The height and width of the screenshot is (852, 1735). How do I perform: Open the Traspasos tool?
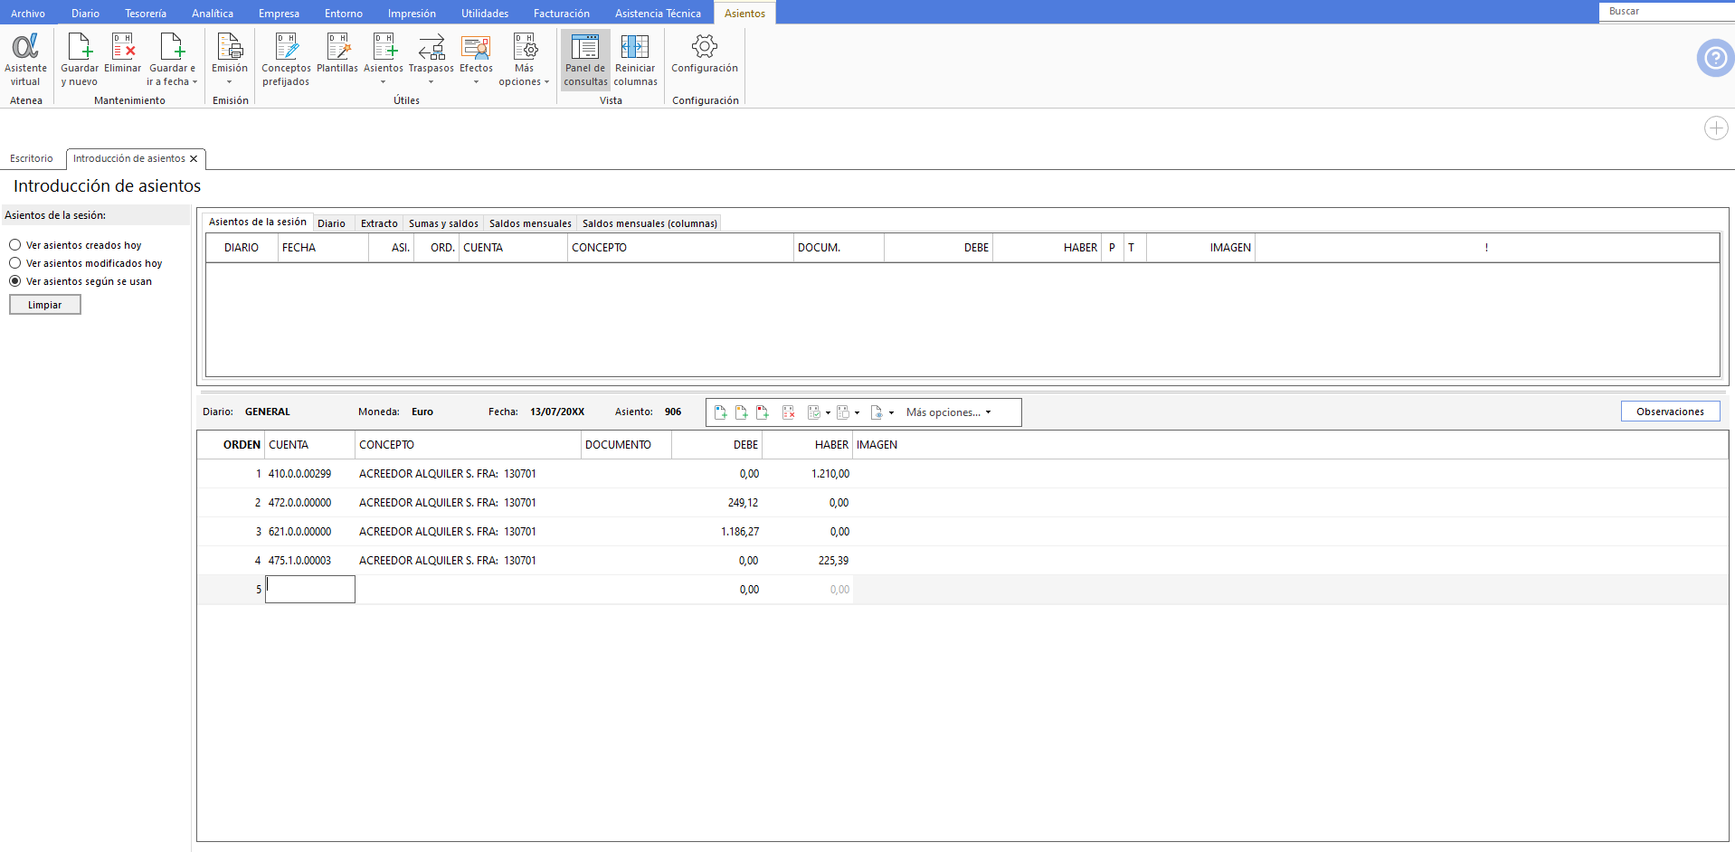pos(431,53)
